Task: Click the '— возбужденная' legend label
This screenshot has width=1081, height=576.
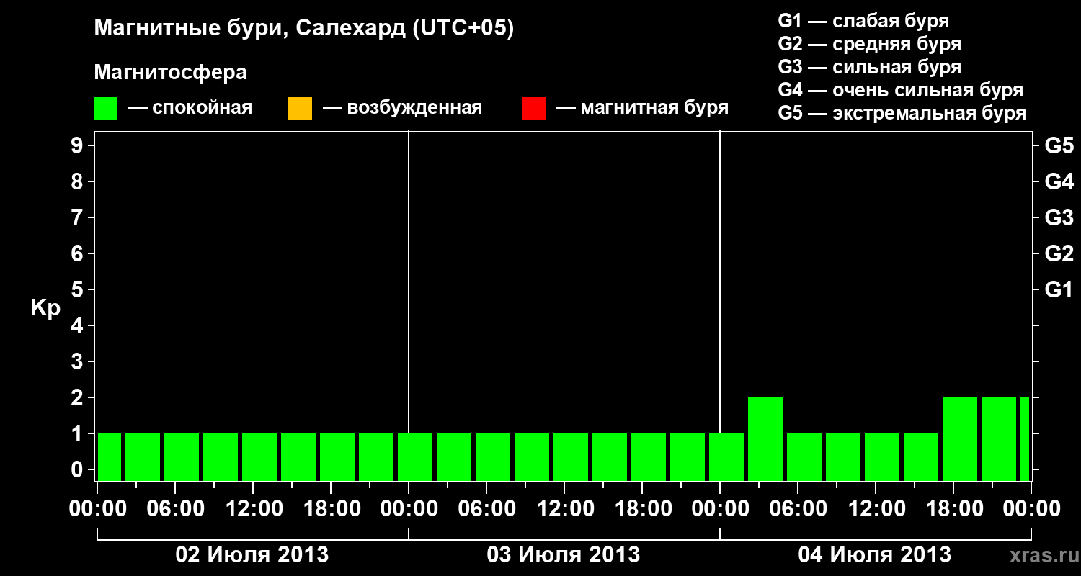Action: tap(402, 108)
